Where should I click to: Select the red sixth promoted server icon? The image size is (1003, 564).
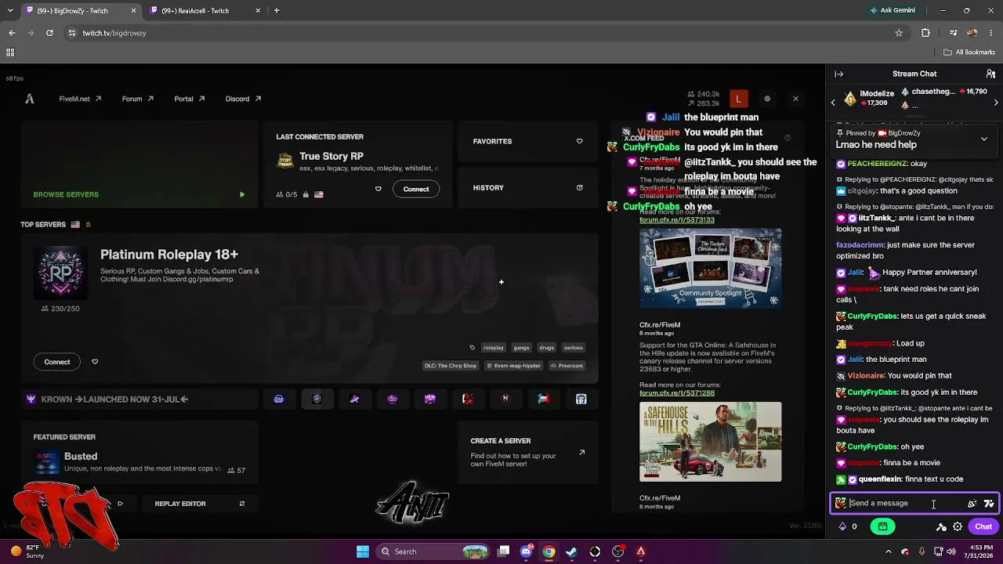point(468,399)
